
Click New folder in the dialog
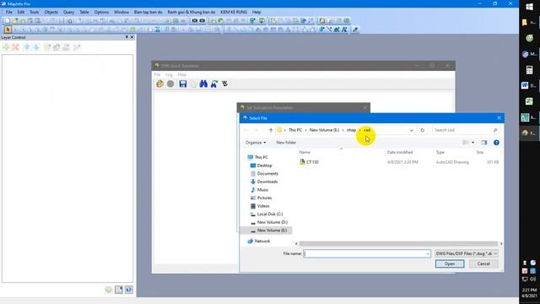286,143
